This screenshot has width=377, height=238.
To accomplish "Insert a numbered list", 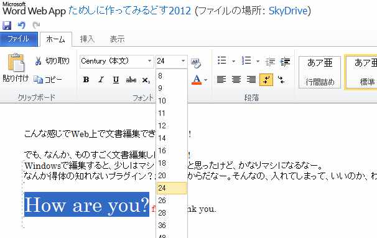I will (x=246, y=60).
